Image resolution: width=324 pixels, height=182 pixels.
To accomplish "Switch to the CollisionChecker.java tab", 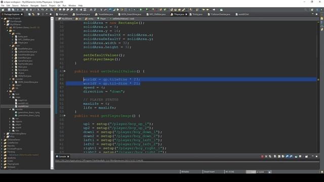I will tap(219, 14).
